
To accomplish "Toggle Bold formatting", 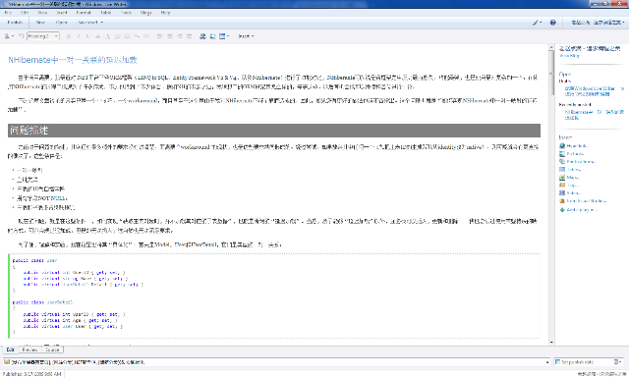I will [69, 36].
